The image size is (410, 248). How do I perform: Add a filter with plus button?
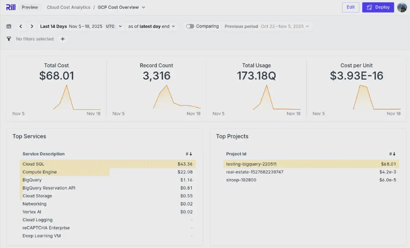click(63, 39)
